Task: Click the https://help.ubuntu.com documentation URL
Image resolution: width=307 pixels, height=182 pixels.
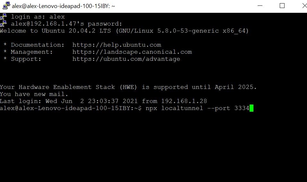Action: coord(117,45)
